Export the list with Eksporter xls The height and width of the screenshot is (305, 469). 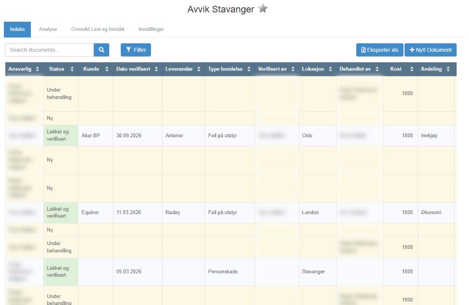380,50
